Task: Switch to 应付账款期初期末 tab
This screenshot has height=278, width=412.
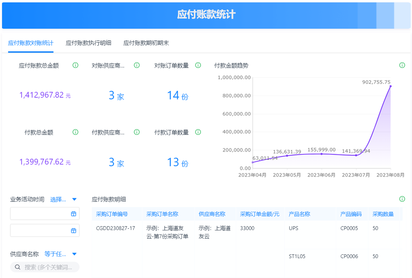Action: [146, 43]
